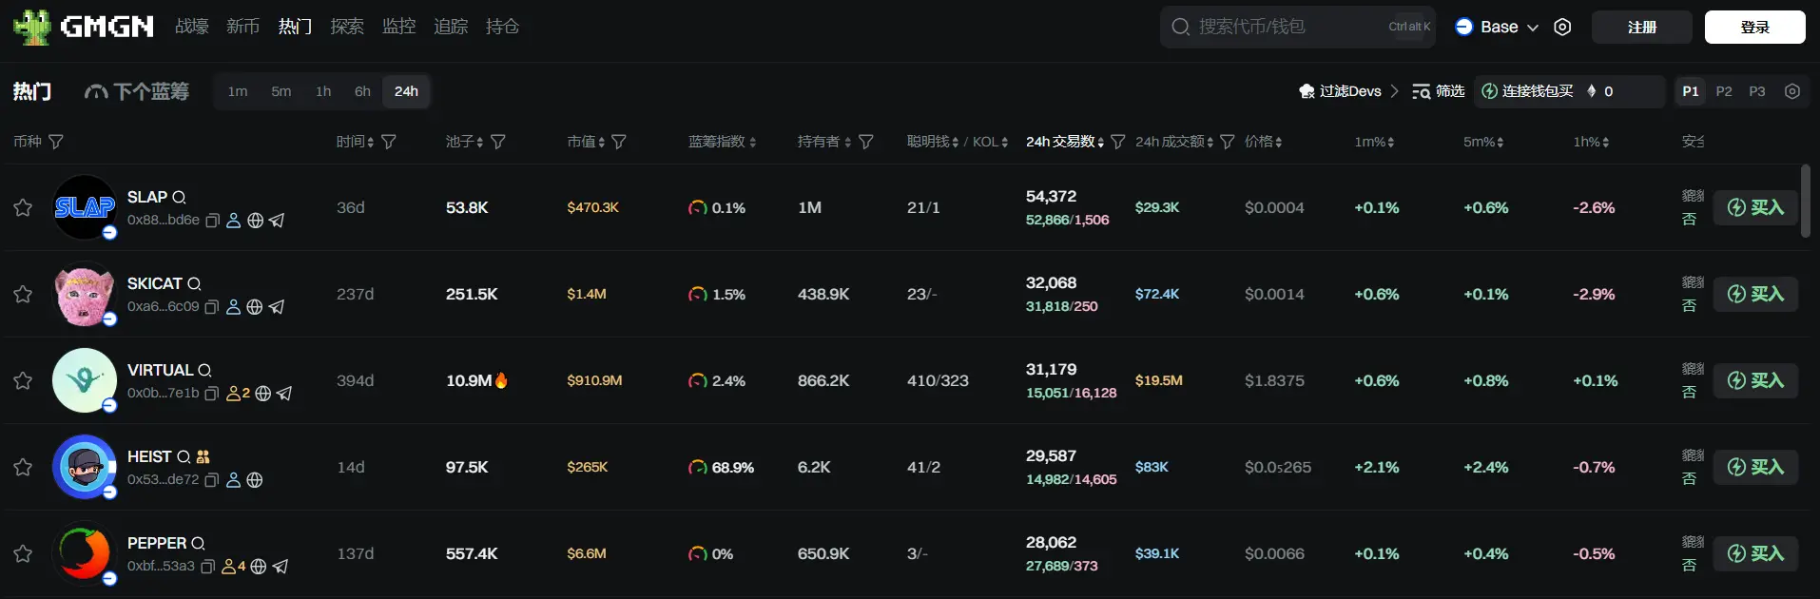Go to 追踪 menu
1820x599 pixels.
tap(451, 27)
